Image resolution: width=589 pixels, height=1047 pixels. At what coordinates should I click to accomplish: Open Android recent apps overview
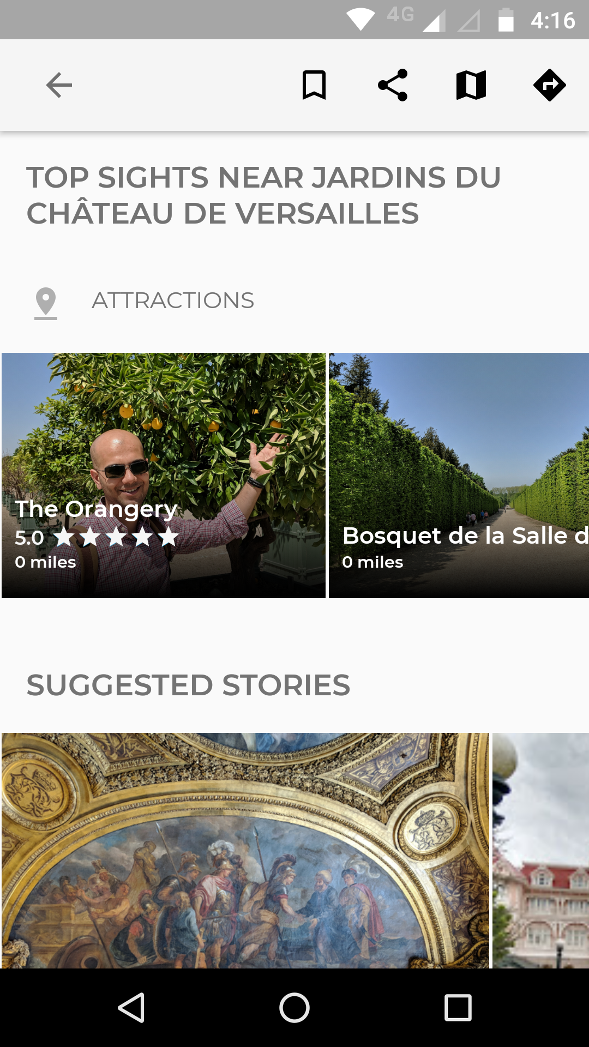[x=458, y=1007]
